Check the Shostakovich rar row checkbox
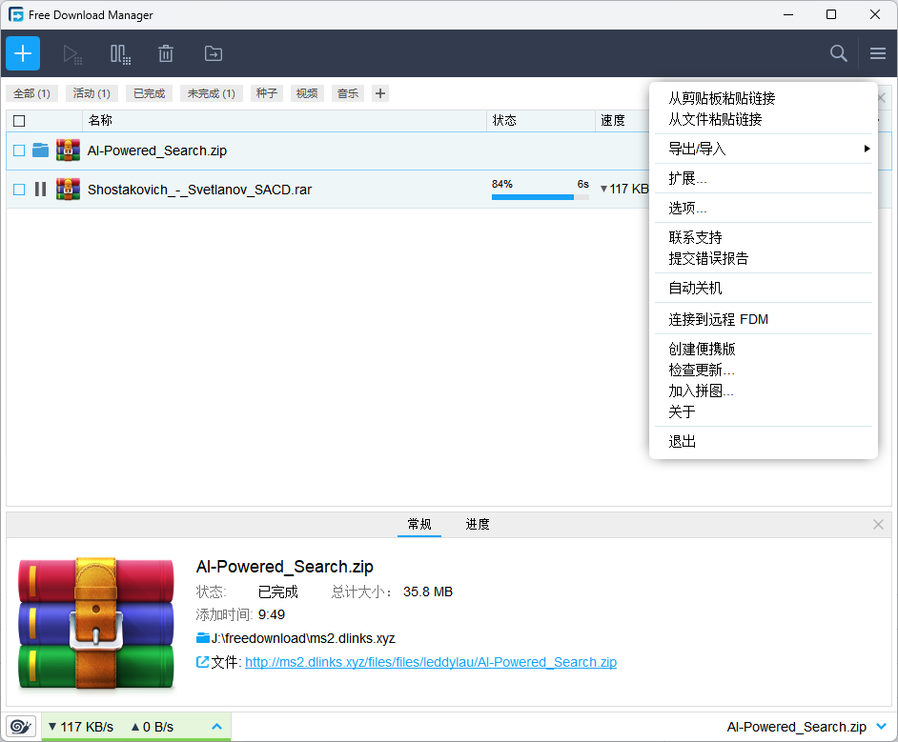The height and width of the screenshot is (742, 898). point(19,190)
